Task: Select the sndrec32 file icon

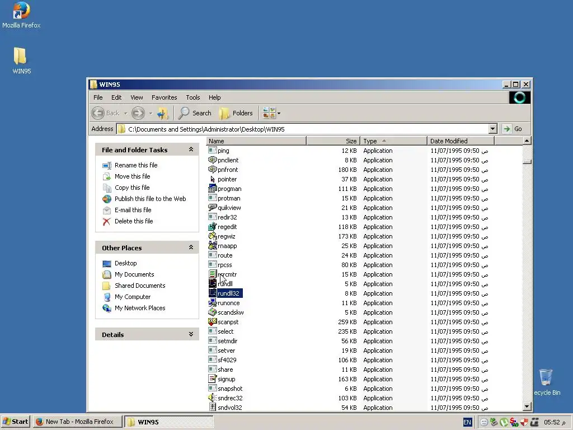Action: 212,398
